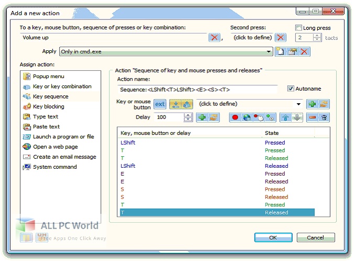
Task: Select Paste text action
Action: point(60,127)
